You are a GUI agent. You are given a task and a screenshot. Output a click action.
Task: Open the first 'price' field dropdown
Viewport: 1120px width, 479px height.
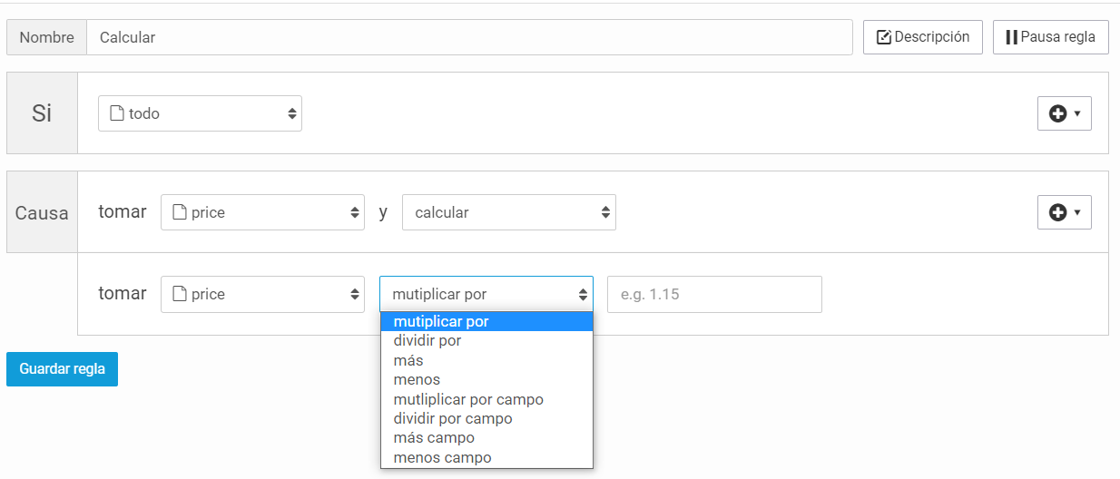[262, 212]
